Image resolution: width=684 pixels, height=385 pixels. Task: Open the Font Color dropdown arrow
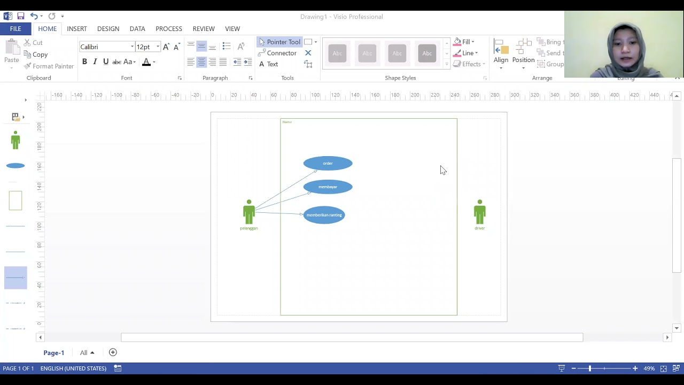pyautogui.click(x=154, y=62)
